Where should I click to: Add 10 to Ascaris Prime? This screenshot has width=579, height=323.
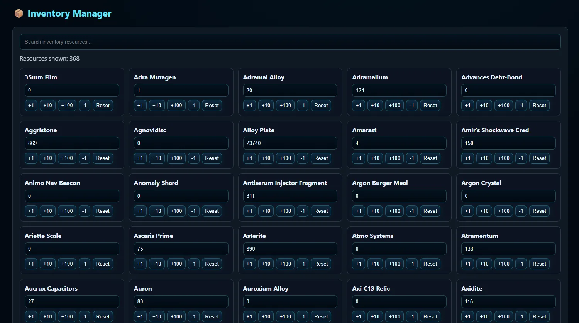coord(157,264)
